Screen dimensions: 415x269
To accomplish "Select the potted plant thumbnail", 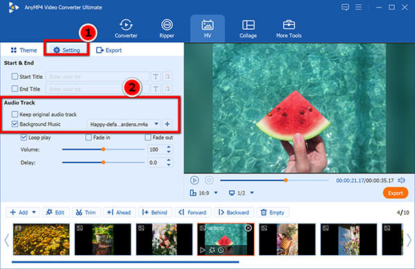I will (x=102, y=239).
